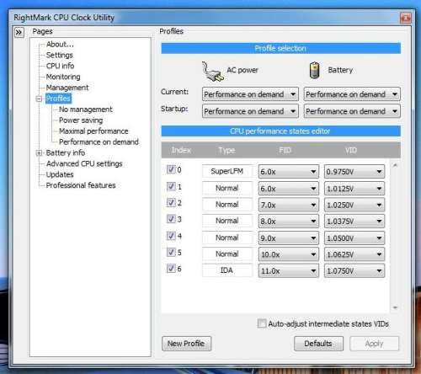The image size is (421, 374).
Task: Open the Current Battery profile dropdown
Action: coord(352,94)
